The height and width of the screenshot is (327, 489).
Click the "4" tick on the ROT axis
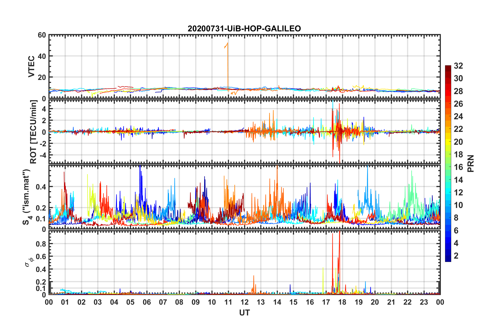click(x=44, y=109)
